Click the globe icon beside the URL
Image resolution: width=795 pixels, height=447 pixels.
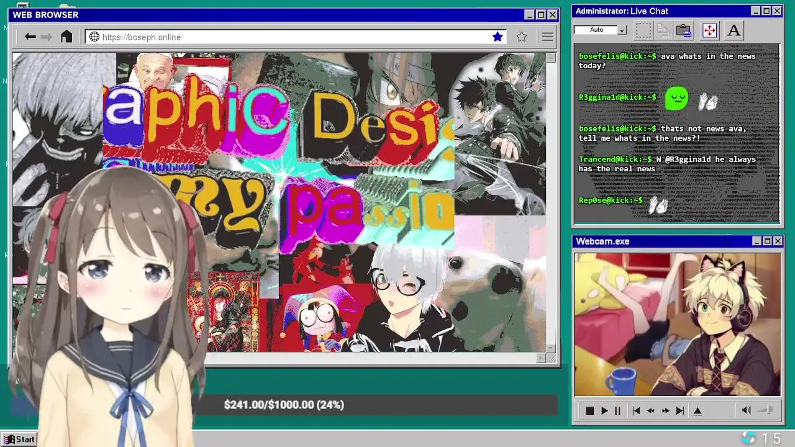point(94,37)
